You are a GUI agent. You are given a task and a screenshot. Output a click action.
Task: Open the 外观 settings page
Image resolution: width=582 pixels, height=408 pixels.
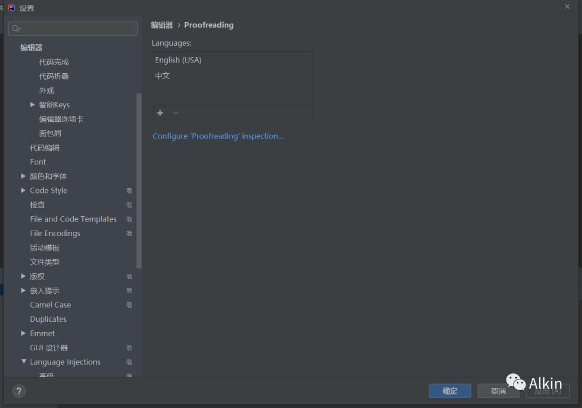coord(46,91)
